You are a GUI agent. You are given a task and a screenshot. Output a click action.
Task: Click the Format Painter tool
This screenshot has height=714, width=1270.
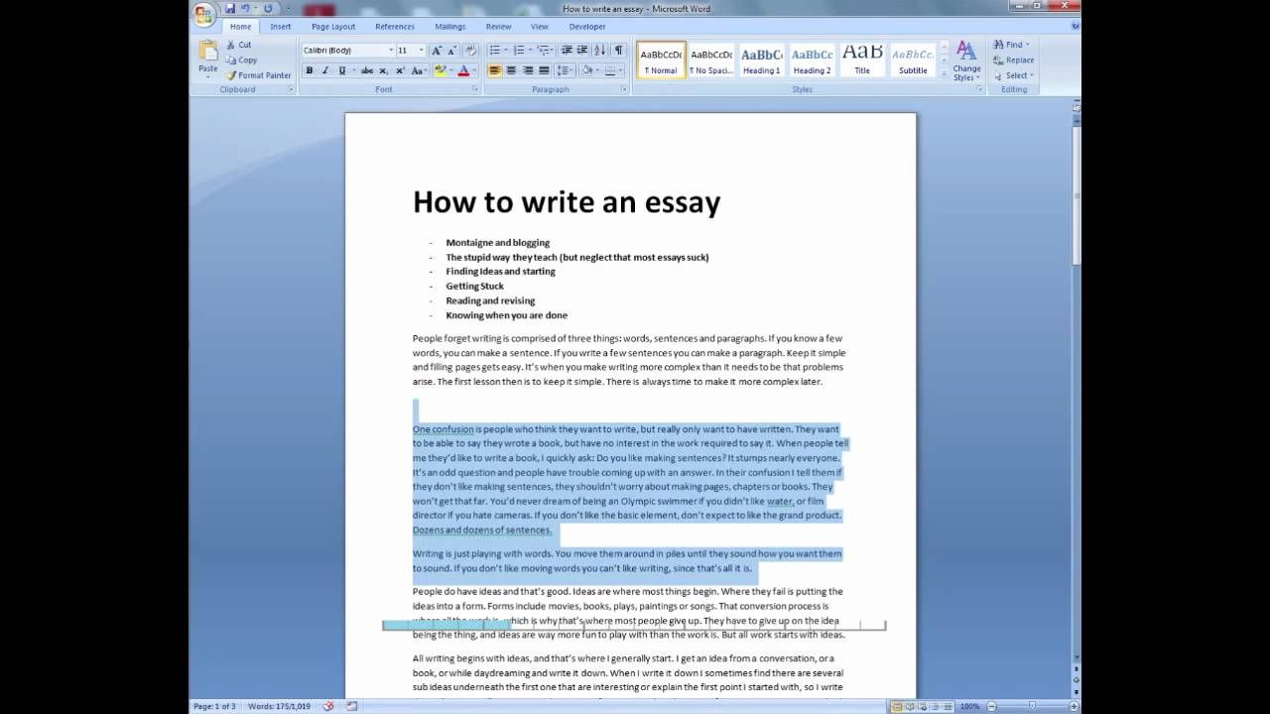click(x=258, y=75)
